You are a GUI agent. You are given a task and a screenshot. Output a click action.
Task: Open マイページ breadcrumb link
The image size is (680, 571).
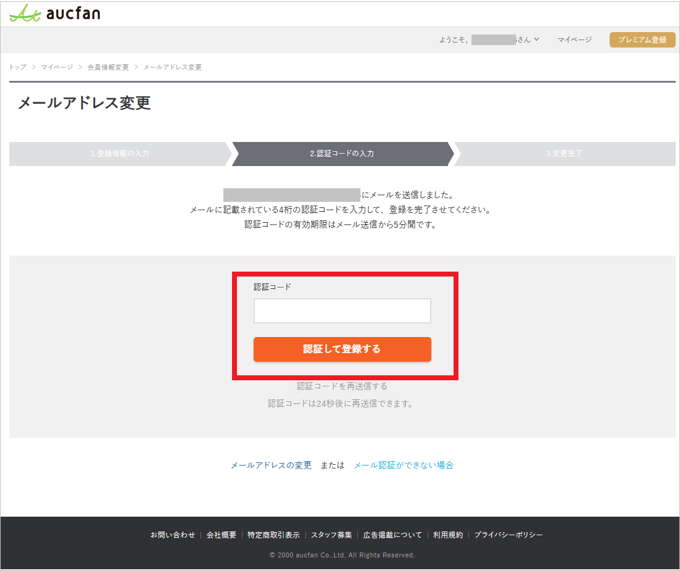pyautogui.click(x=57, y=67)
